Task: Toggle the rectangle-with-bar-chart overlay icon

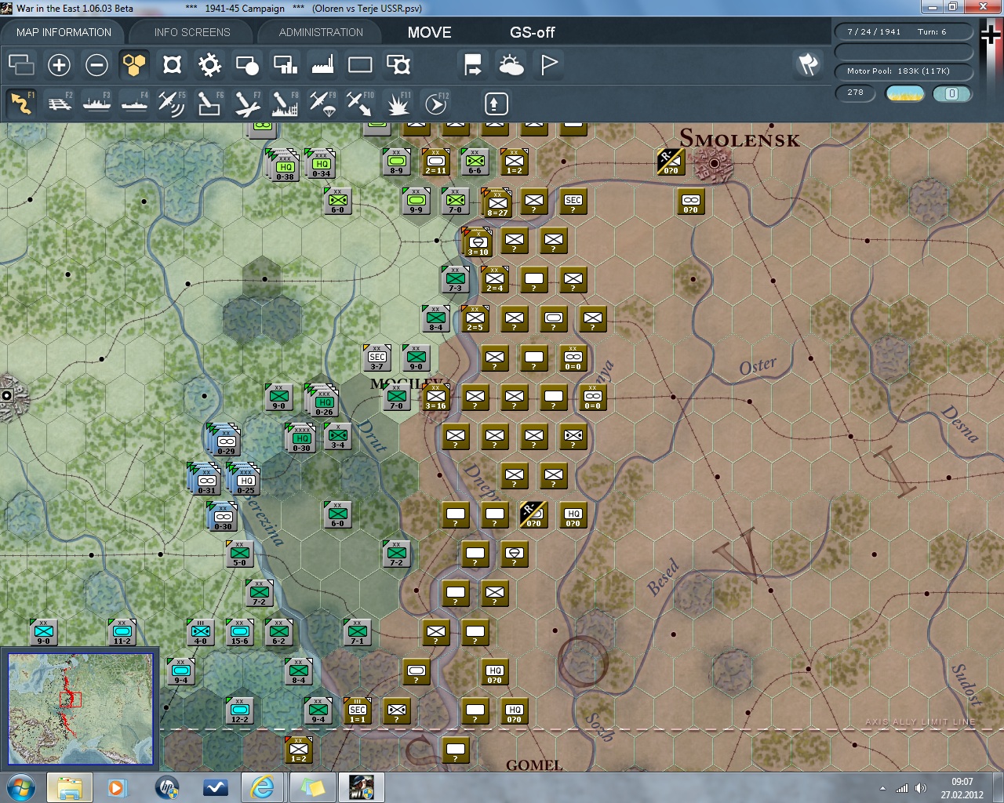Action: point(285,64)
